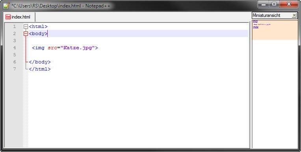This screenshot has height=152, width=301.
Task: Click the Miniaturansicht panel title
Action: 266,15
